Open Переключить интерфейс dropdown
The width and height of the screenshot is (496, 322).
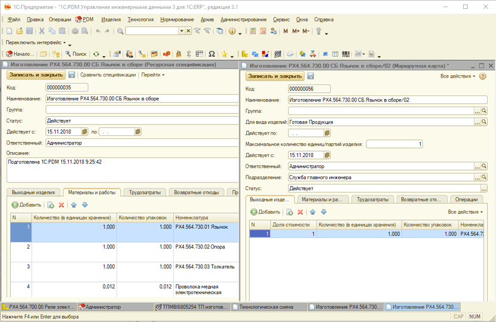click(x=36, y=42)
